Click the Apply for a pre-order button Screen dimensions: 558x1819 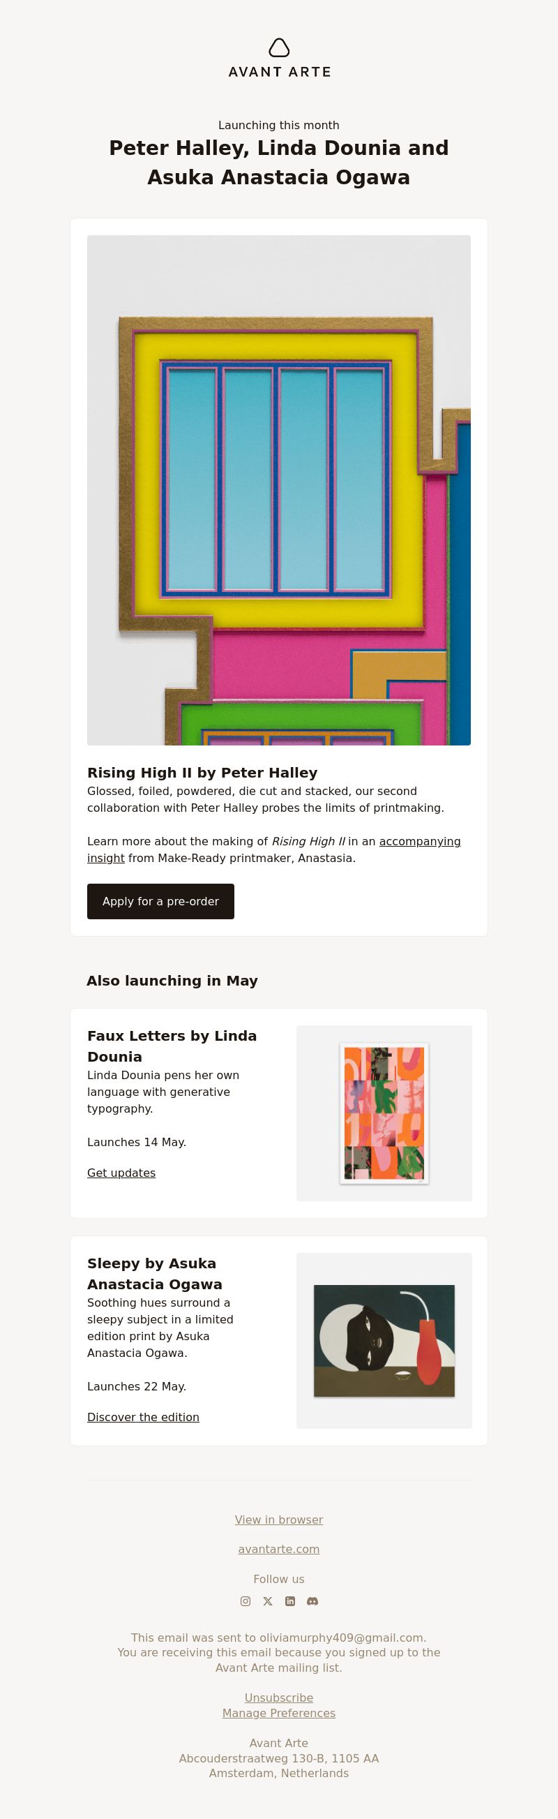coord(161,901)
